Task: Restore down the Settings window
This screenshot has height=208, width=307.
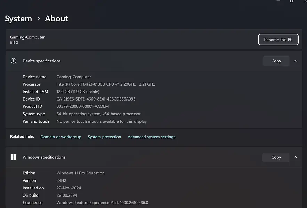Action: 292,1
